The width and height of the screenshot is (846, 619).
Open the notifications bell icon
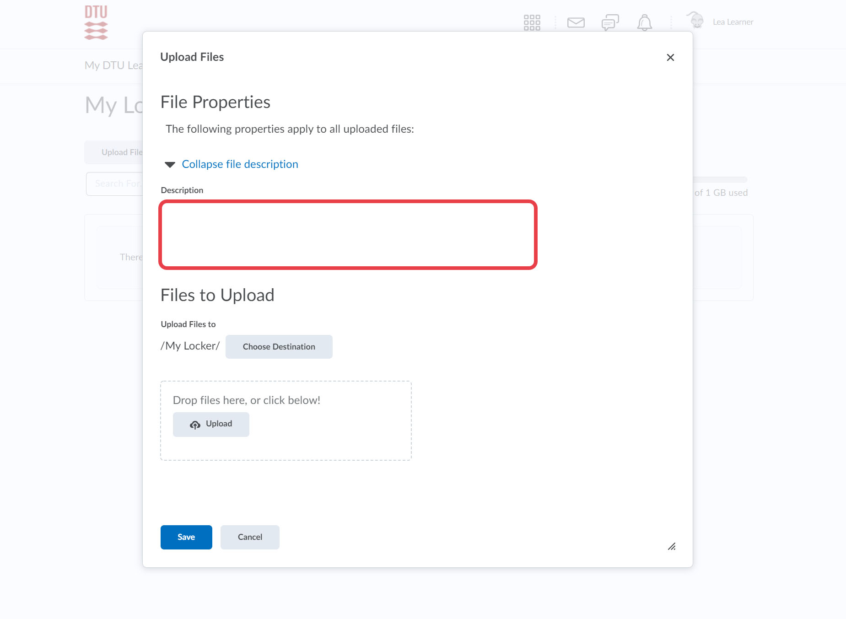644,22
